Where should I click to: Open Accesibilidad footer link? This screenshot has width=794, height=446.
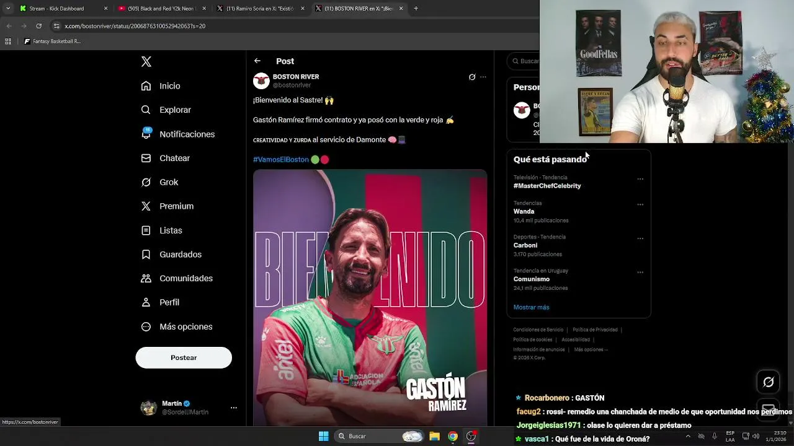pyautogui.click(x=576, y=339)
